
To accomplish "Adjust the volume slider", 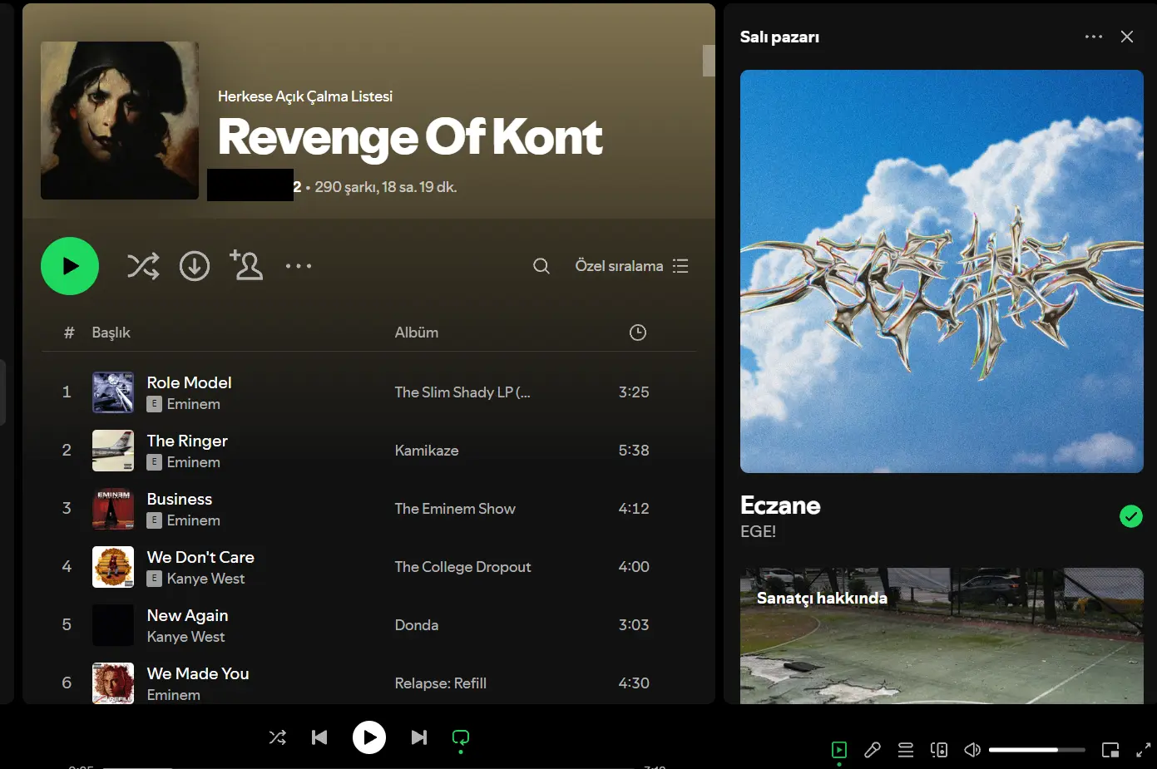I will (x=1037, y=750).
